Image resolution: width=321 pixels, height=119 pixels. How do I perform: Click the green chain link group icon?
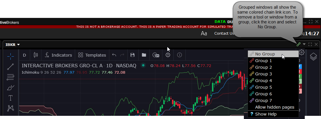[x=298, y=44]
